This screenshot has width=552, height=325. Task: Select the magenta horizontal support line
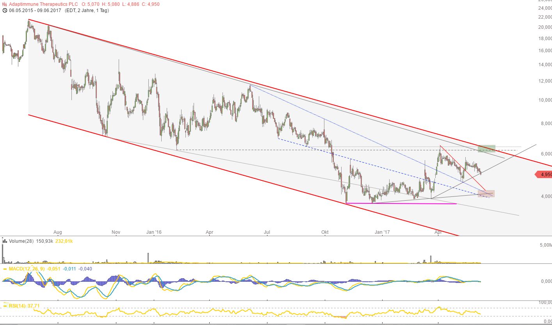[401, 203]
